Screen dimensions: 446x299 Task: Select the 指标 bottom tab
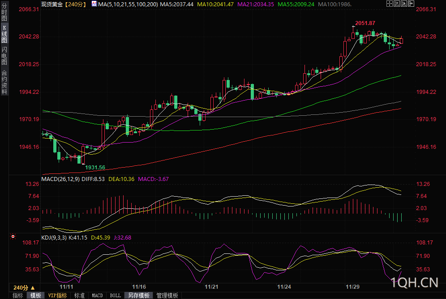click(18, 295)
